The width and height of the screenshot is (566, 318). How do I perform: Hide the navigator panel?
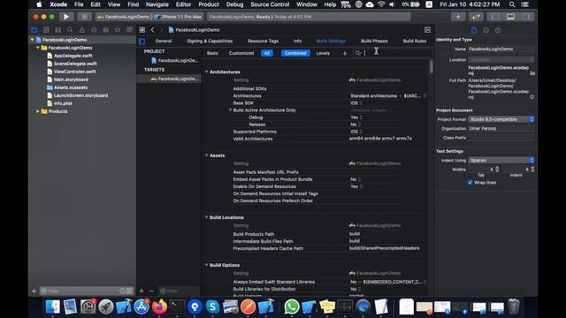click(495, 17)
